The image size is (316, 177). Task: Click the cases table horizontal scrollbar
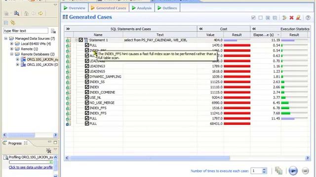pos(150,158)
